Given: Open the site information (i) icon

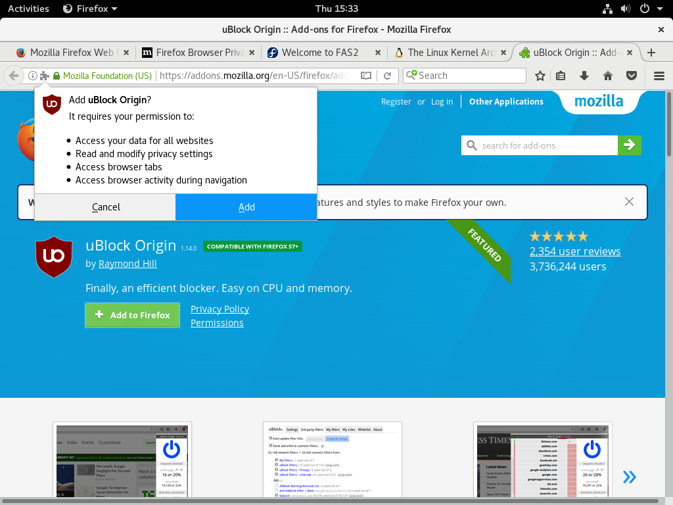Looking at the screenshot, I should coord(33,76).
